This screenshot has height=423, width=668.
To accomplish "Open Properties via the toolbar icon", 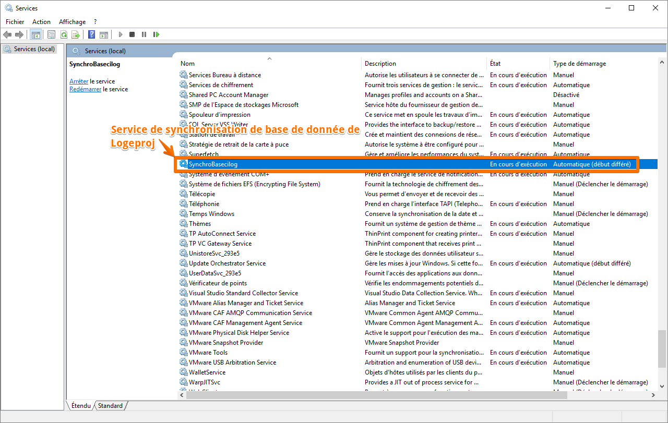I will [x=51, y=34].
